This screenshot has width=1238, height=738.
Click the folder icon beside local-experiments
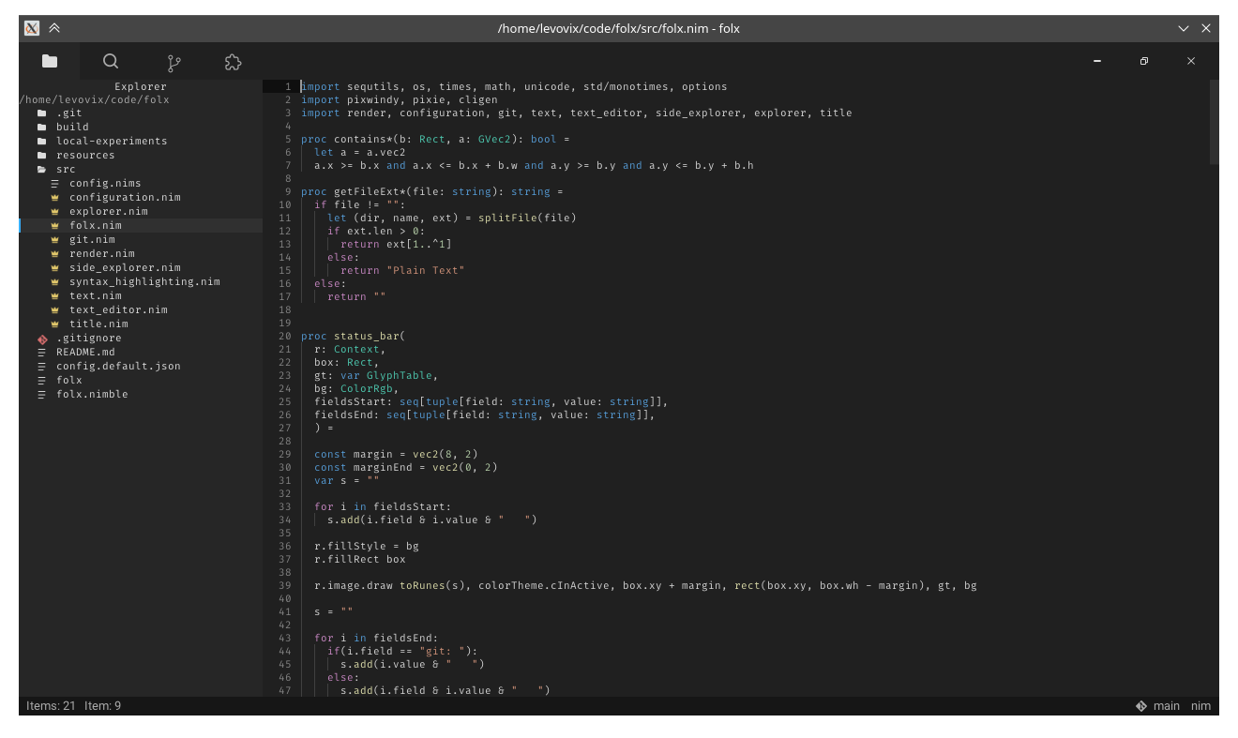tap(42, 142)
